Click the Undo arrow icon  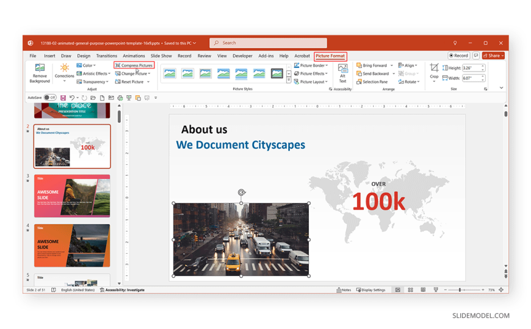click(x=72, y=98)
